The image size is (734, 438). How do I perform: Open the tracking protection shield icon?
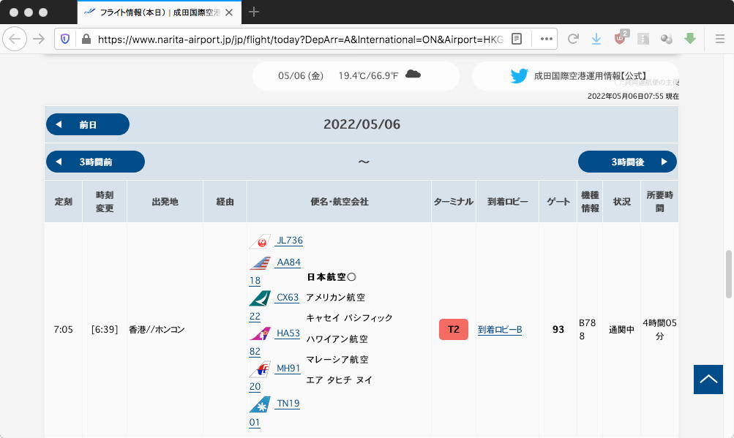(65, 39)
